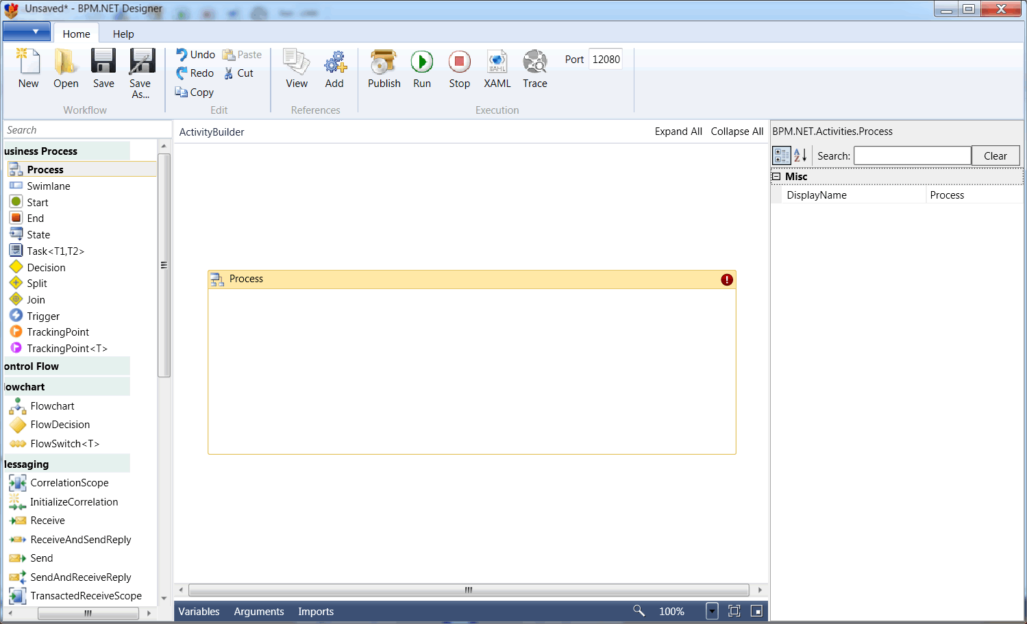Click the ActivityBuilder breadcrumb
The image size is (1027, 624).
tap(212, 132)
